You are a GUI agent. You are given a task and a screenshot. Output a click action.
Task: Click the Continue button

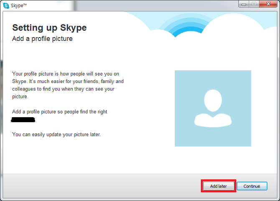pos(252,186)
